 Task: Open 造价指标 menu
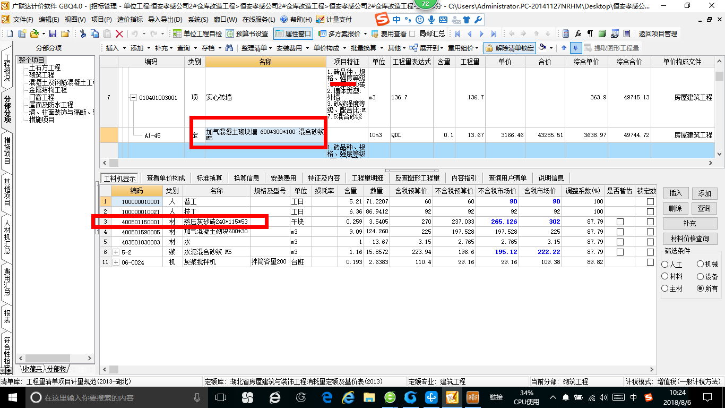coord(130,20)
